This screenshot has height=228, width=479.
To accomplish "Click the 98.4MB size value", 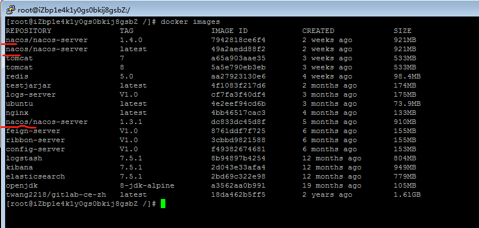I will (407, 76).
